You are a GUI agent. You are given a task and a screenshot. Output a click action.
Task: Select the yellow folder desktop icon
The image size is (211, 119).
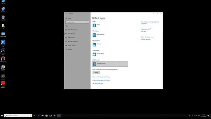pyautogui.click(x=3, y=26)
